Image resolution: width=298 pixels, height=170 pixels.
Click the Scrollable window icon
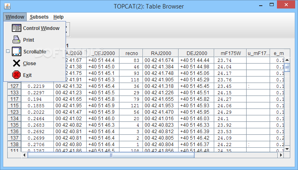coord(17,51)
